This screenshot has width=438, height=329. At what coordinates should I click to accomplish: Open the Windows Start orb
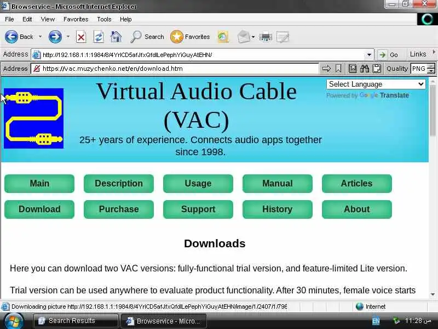(13, 321)
